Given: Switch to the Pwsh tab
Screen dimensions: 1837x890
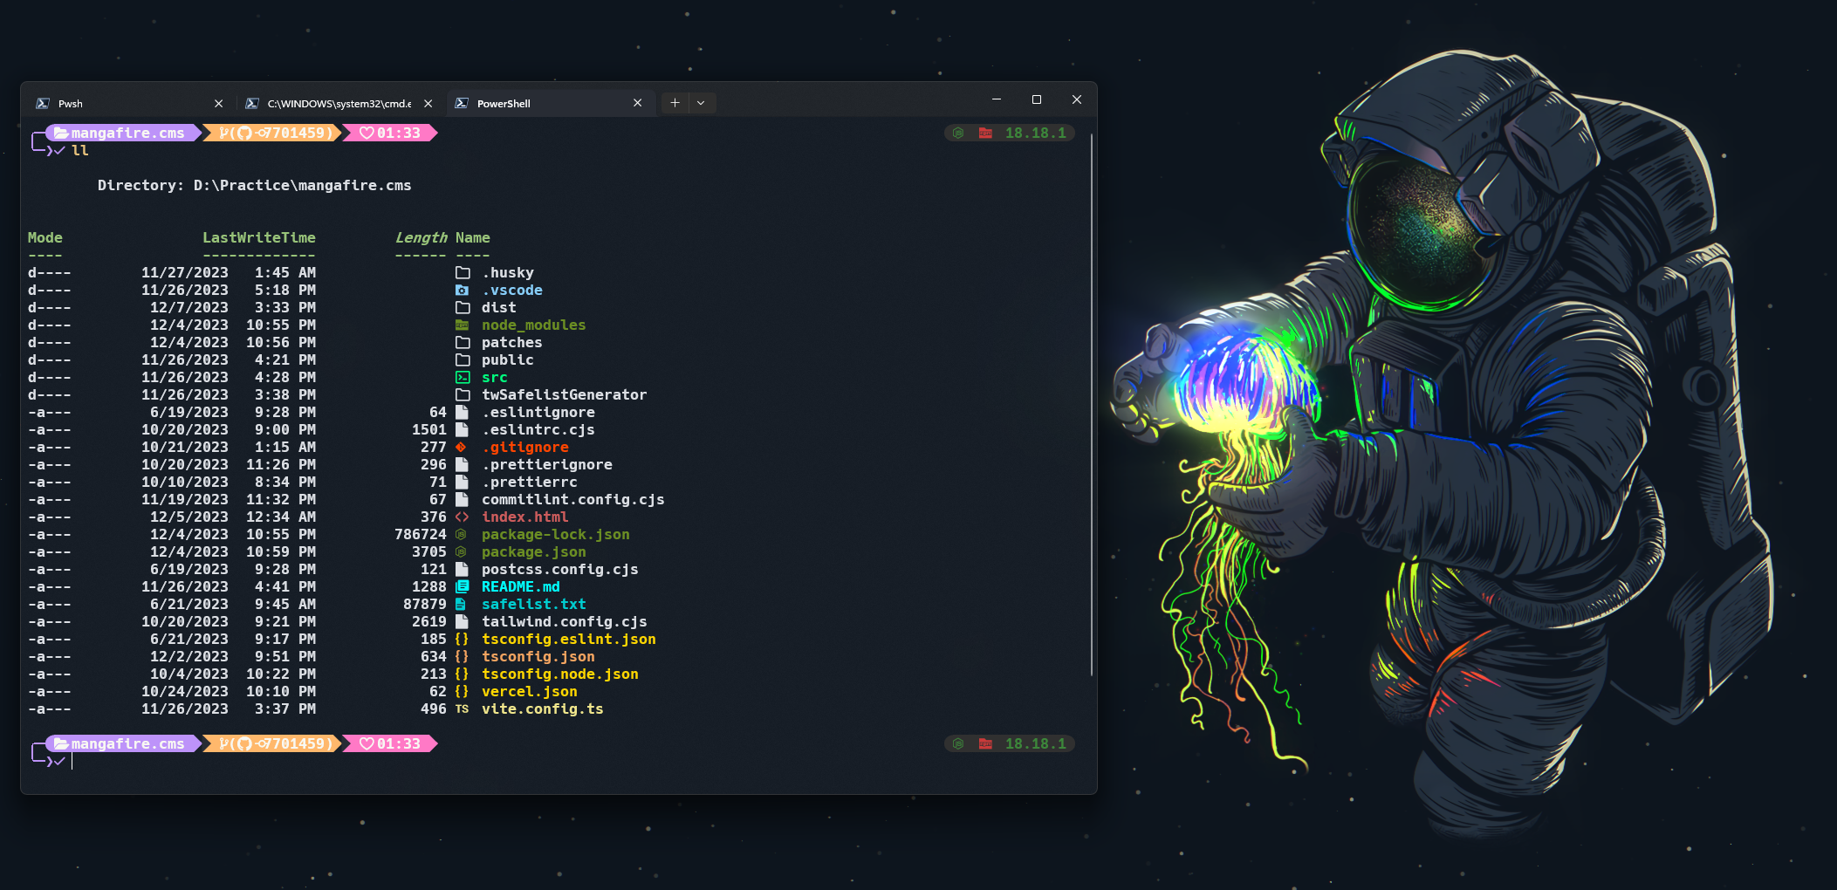Looking at the screenshot, I should 129,103.
